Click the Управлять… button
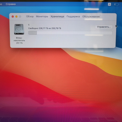122x122 pixels. point(104,27)
